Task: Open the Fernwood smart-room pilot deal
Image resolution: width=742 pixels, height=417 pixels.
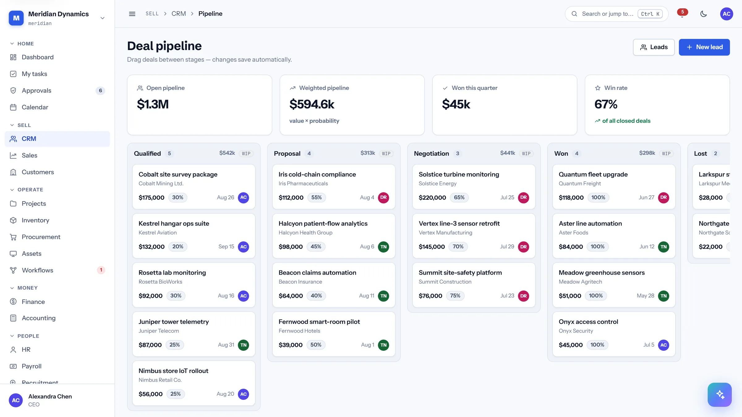Action: (x=334, y=334)
